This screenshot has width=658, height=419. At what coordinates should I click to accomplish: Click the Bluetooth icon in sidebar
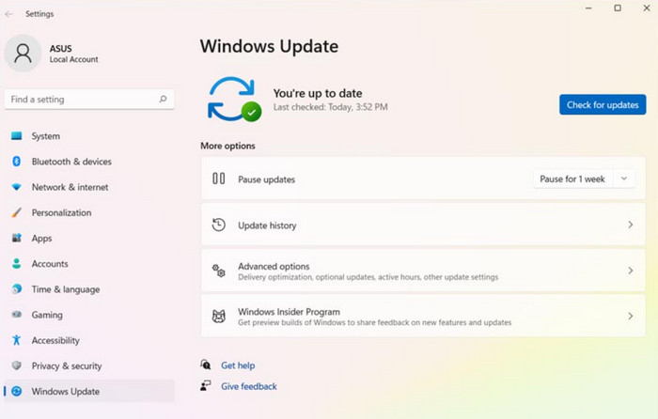click(x=16, y=162)
